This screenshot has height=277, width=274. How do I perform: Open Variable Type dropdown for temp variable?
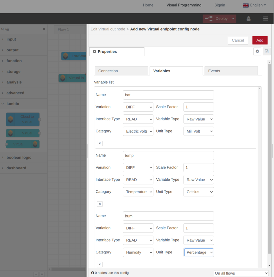click(x=199, y=180)
